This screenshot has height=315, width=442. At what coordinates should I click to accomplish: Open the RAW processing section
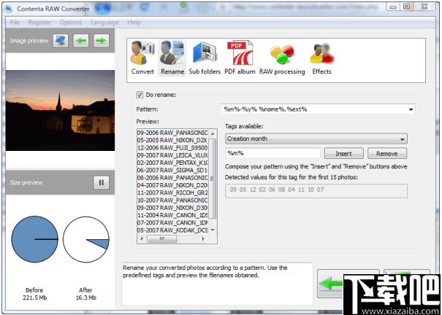click(x=282, y=59)
